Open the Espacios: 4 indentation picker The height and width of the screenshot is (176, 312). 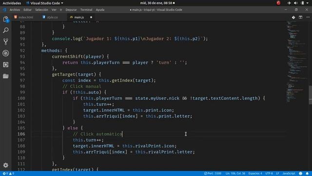[255, 174]
